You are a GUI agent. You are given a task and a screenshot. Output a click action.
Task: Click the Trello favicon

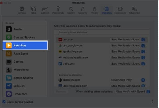pyautogui.click(x=60, y=64)
